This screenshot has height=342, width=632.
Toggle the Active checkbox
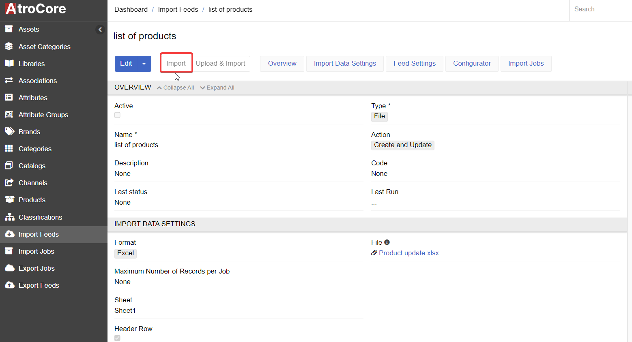[117, 115]
